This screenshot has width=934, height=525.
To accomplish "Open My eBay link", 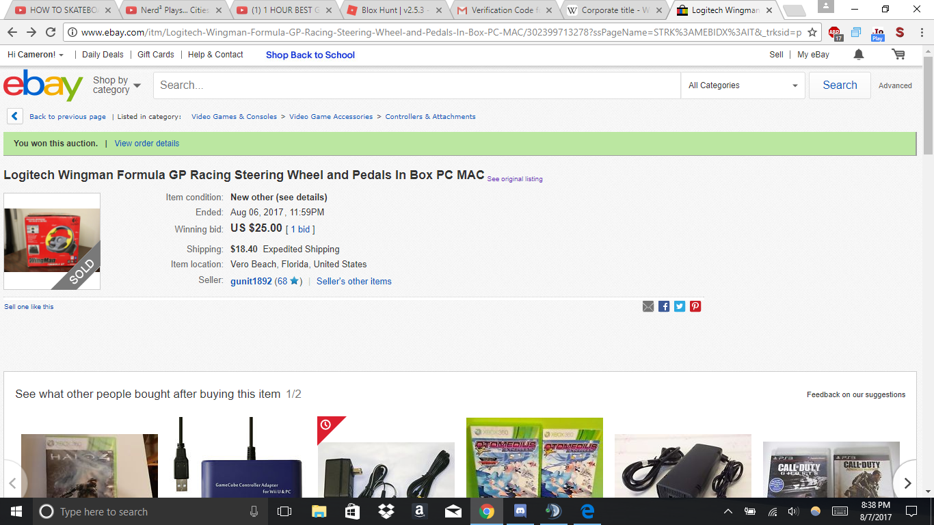I will (x=813, y=55).
